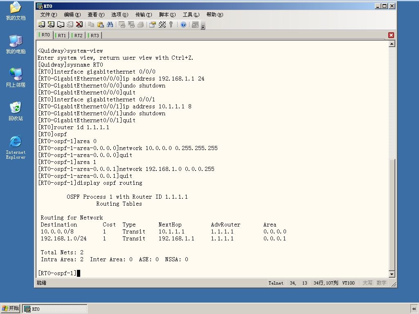
Task: Click the 'router id 1.1.1.1' line
Action: tap(74, 128)
